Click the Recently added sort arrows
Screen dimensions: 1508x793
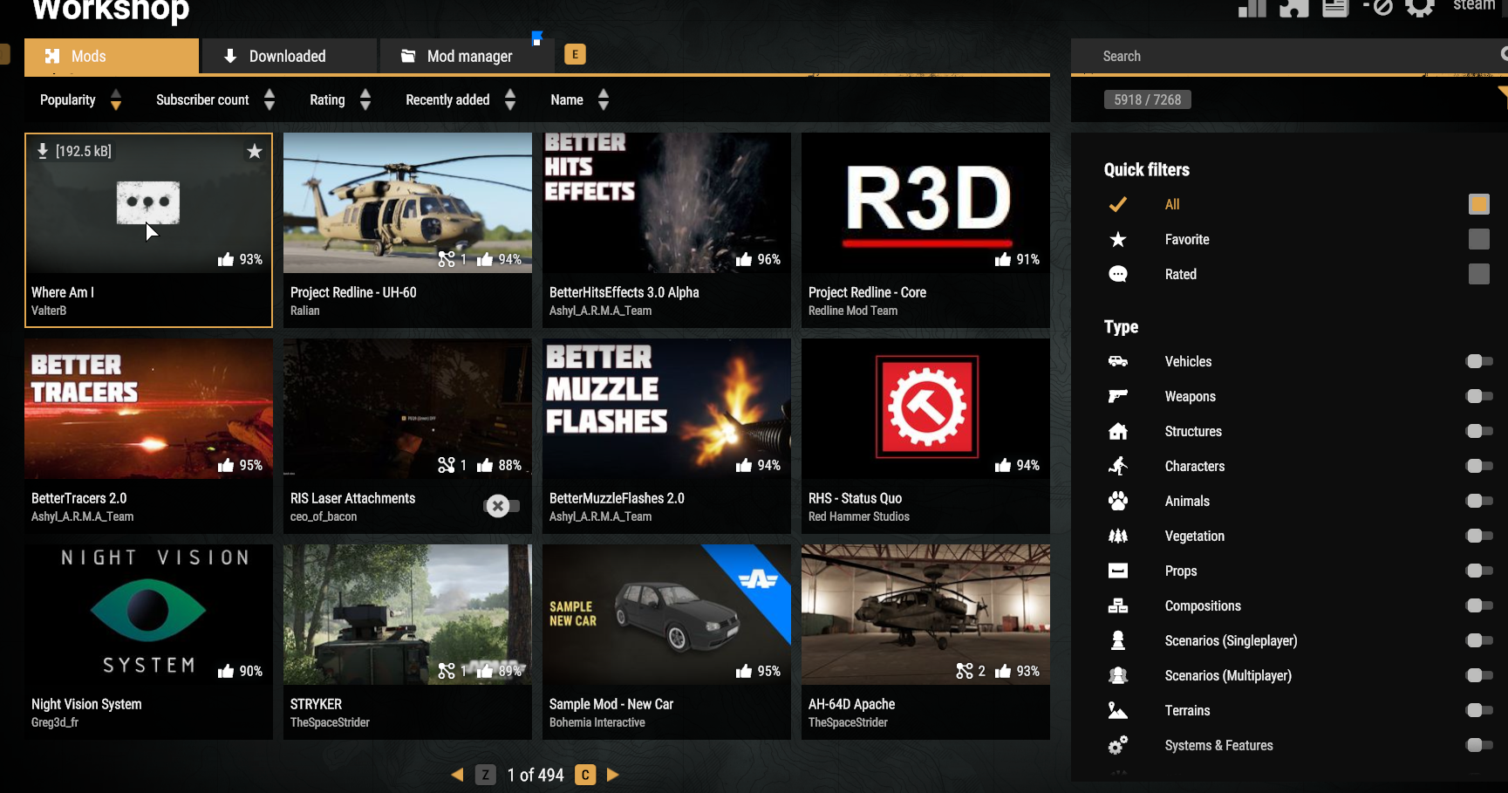coord(510,99)
